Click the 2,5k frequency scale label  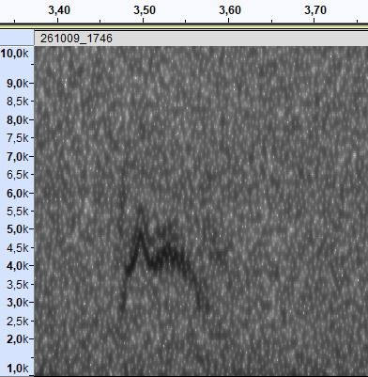pos(18,321)
